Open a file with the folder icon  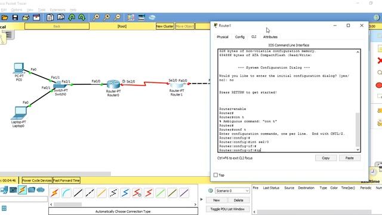coord(5,17)
